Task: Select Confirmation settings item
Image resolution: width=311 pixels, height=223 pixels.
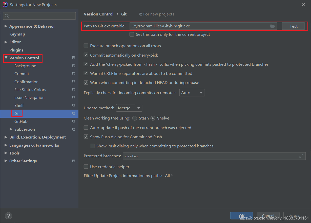Action: (26, 82)
